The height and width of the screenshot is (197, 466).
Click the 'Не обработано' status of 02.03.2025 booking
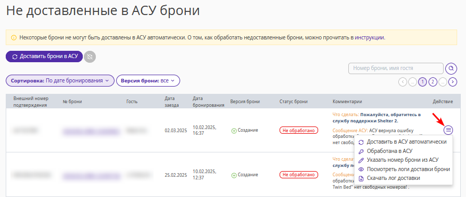[299, 131]
